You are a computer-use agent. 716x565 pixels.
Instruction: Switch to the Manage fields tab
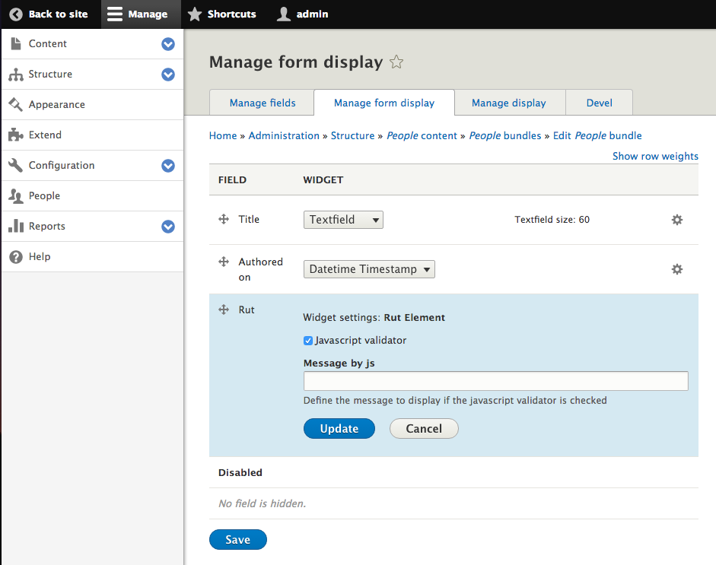pyautogui.click(x=261, y=102)
